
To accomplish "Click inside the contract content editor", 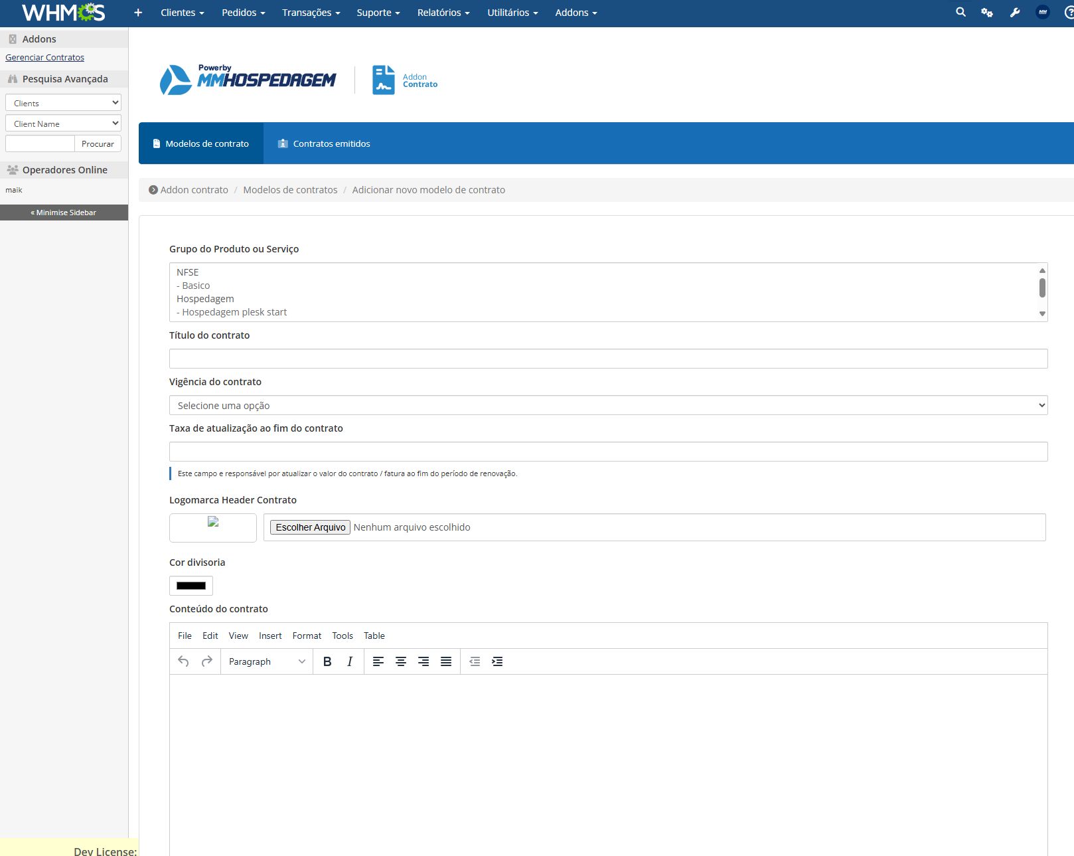I will pos(608,764).
